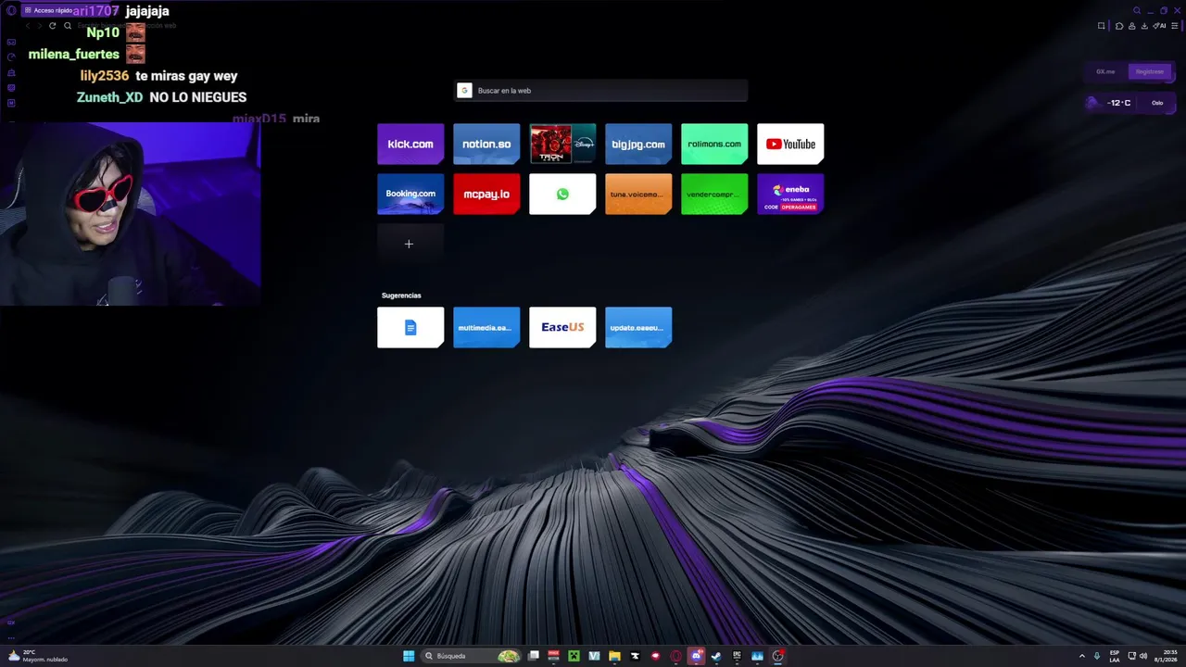Open the OBS Studio taskbar icon
The height and width of the screenshot is (667, 1186).
777,656
